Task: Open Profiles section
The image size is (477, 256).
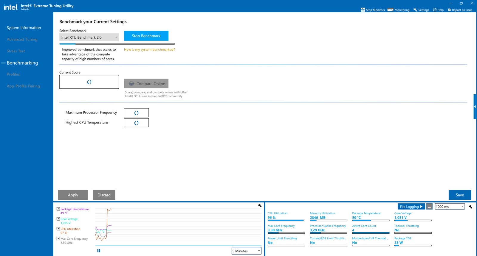Action: (13, 74)
